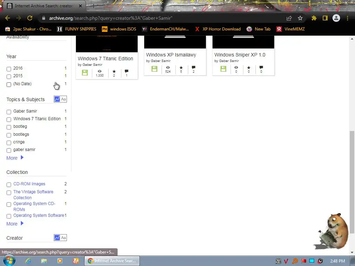Click the page vertical scrollbar thumb
355x266 pixels.
[x=352, y=182]
